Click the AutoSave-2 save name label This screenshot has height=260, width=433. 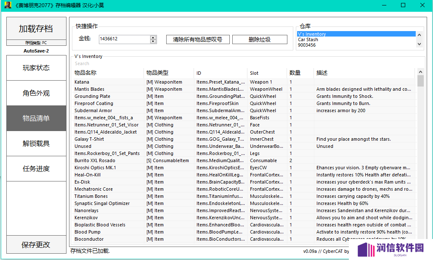[x=36, y=51]
